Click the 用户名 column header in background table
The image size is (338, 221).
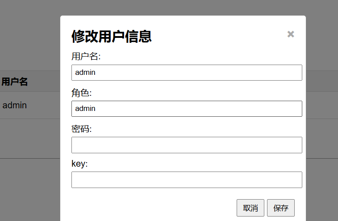coord(15,82)
